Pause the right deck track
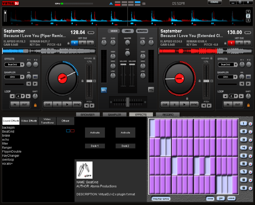Screen dimensions: 255x205 tap(175, 105)
